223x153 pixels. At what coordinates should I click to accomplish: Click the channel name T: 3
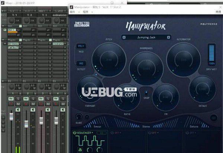click(x=44, y=15)
